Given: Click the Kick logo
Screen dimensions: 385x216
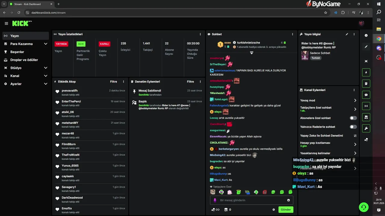Looking at the screenshot, I should coord(22,23).
